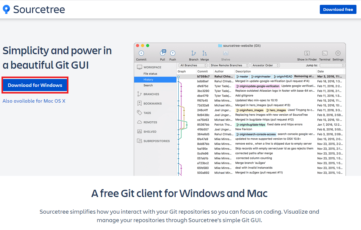This screenshot has width=361, height=230.
Task: Click 'Add gitignore' commit description
Action: coord(244,96)
